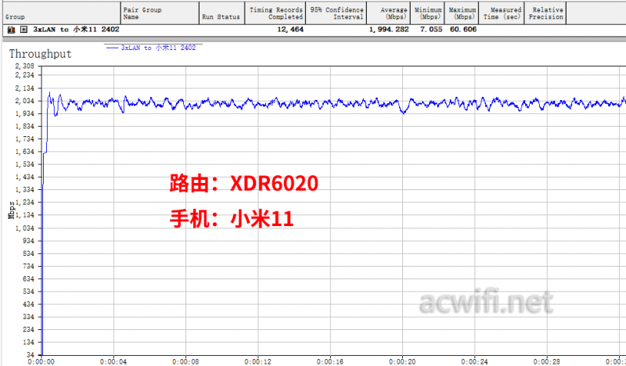Click the 0:00:12 time axis label
The width and height of the screenshot is (626, 366).
pos(258,361)
